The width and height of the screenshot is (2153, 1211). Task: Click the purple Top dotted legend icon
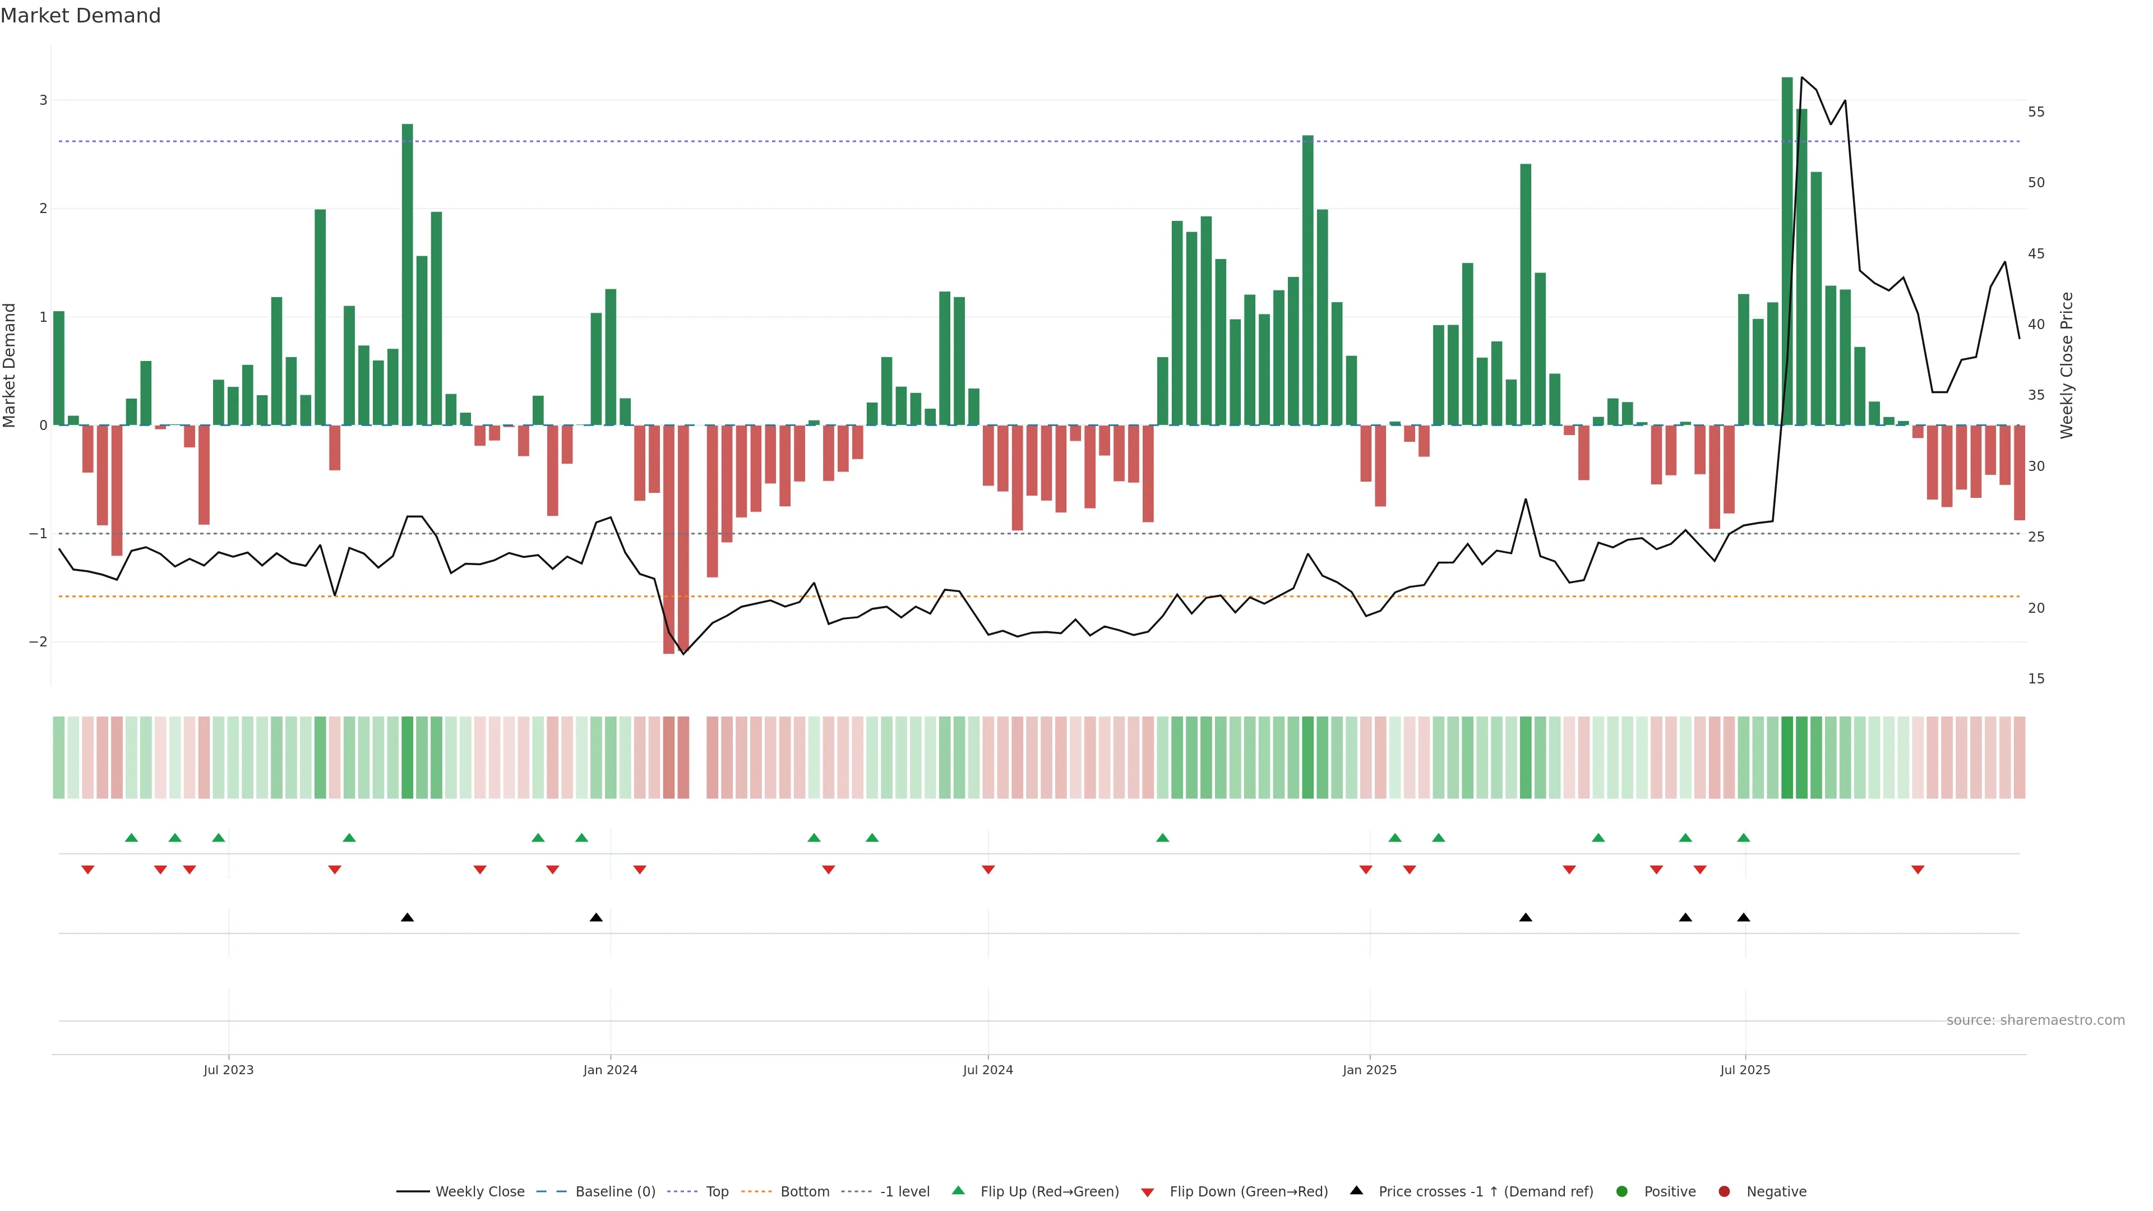(682, 1192)
